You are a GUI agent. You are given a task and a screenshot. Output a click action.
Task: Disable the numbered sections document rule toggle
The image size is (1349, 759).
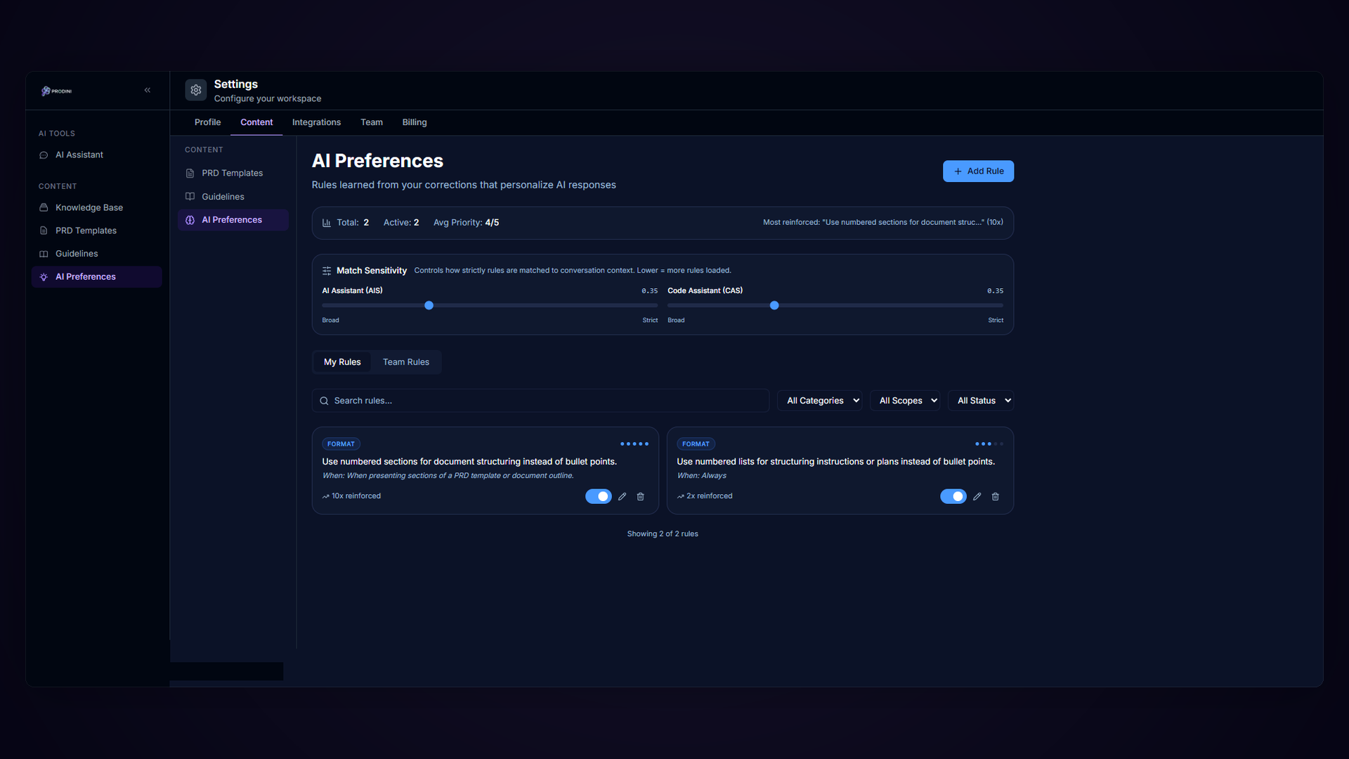pos(598,496)
